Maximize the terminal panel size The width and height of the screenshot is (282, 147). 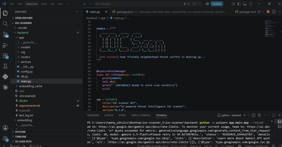pos(274,115)
